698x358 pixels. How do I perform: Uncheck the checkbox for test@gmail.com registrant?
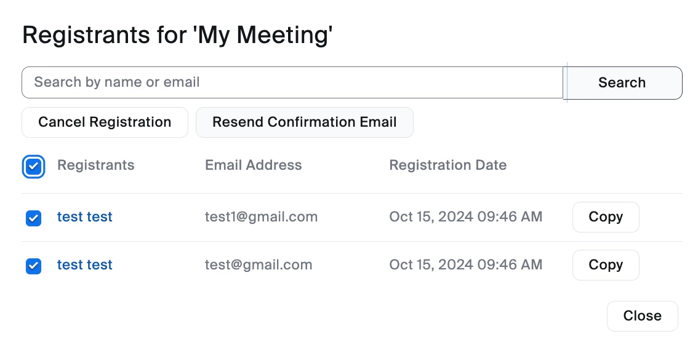point(34,266)
